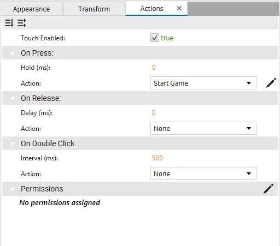Collapse the On Press section
Image resolution: width=280 pixels, height=246 pixels.
(x=13, y=53)
